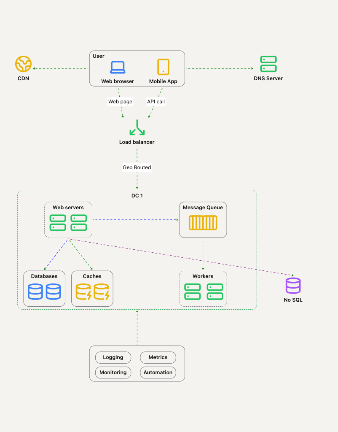Click the Logging button
This screenshot has height=432, width=338.
click(113, 357)
